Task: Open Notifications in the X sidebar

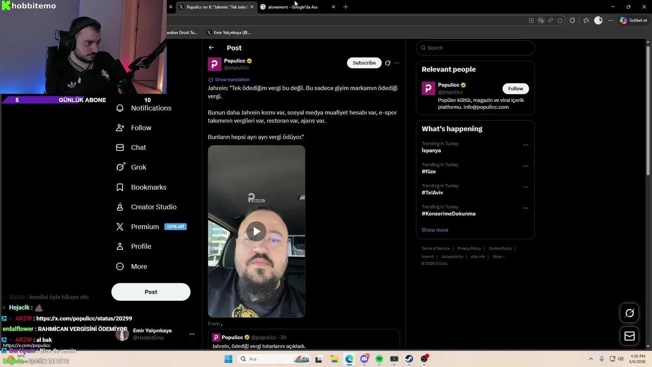Action: (x=144, y=108)
